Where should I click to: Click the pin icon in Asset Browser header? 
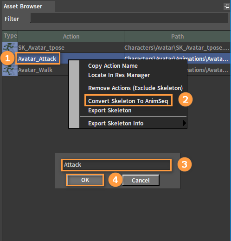(227, 7)
